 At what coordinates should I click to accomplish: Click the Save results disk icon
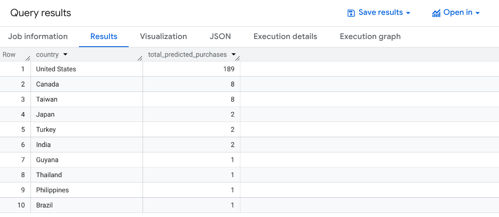(351, 13)
